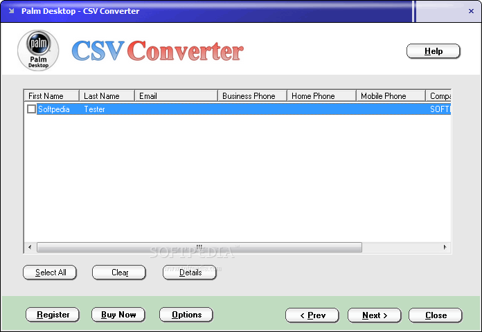Click the Close button at bottom right

click(436, 315)
